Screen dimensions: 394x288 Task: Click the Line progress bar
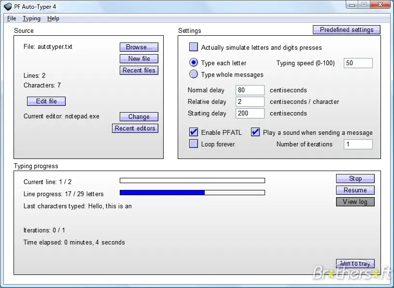[193, 192]
